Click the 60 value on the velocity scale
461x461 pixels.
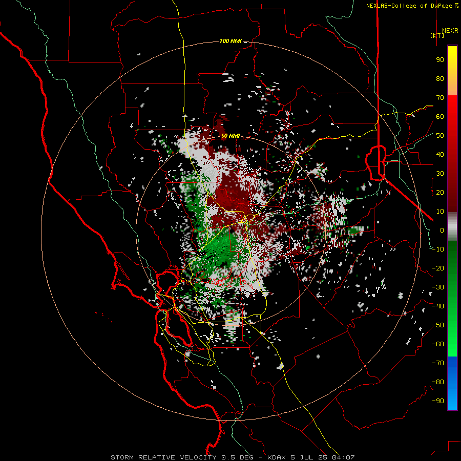[x=440, y=117]
